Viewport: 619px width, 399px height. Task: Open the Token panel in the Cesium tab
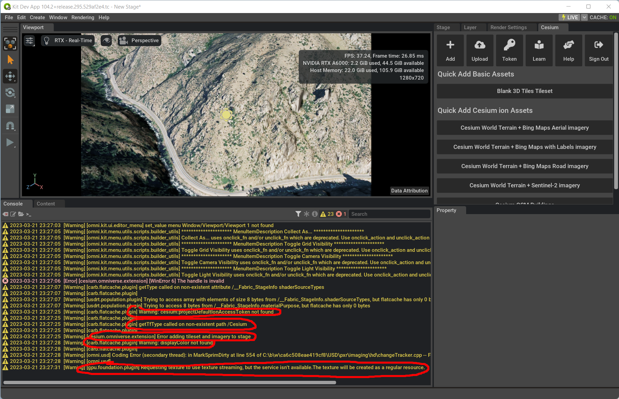coord(509,50)
